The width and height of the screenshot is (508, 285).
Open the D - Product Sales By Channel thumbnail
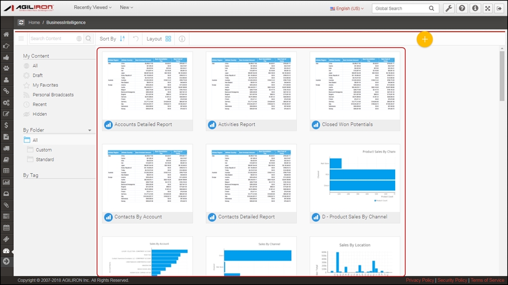tap(355, 178)
